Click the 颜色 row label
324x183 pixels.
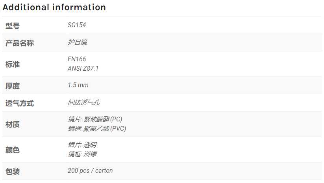[x=12, y=150]
